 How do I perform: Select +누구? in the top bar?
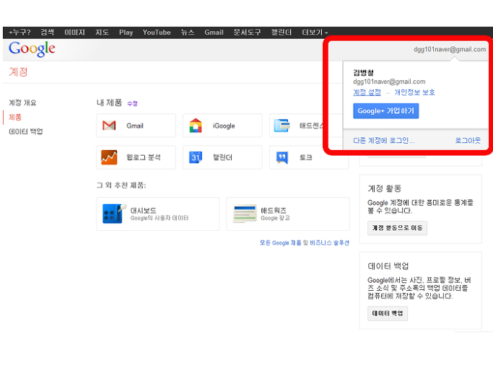(x=19, y=32)
